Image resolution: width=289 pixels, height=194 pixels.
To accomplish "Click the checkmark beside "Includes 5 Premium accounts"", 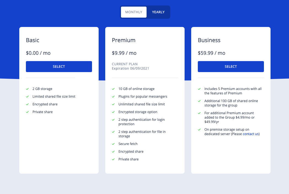I will [x=199, y=89].
